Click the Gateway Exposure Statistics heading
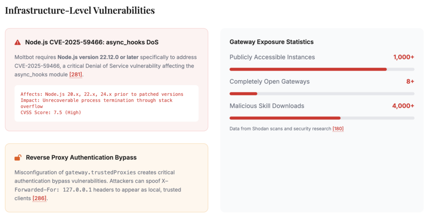 click(x=271, y=42)
